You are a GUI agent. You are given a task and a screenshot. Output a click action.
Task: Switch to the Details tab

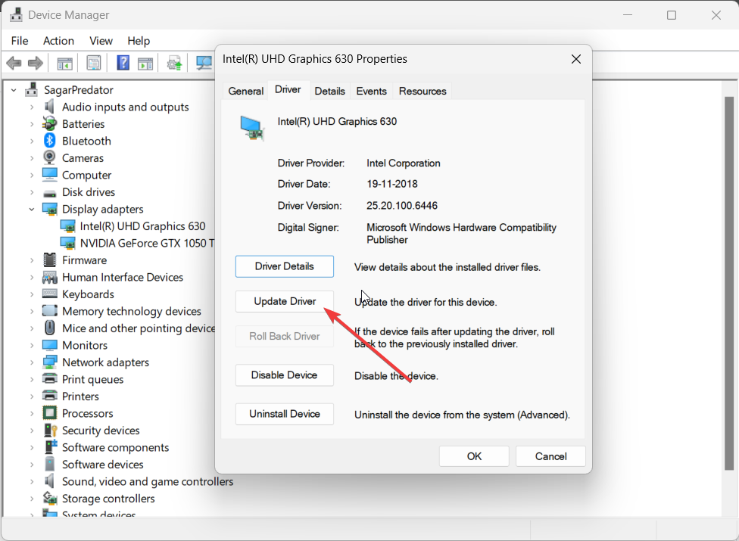[x=329, y=91]
